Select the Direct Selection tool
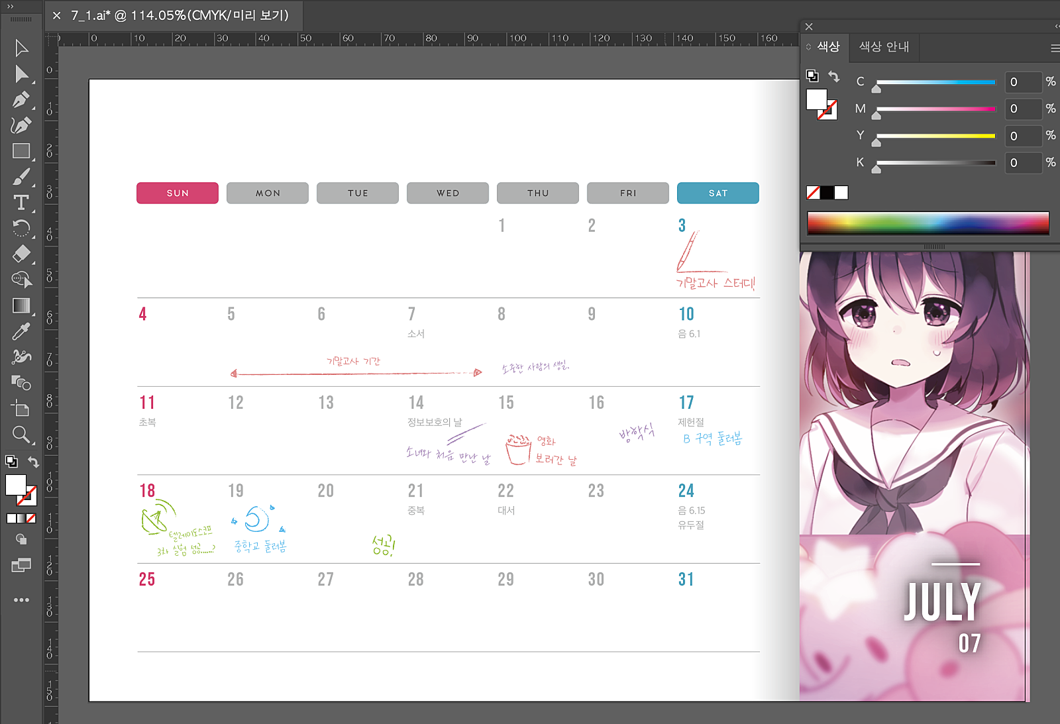Image resolution: width=1060 pixels, height=724 pixels. click(21, 74)
